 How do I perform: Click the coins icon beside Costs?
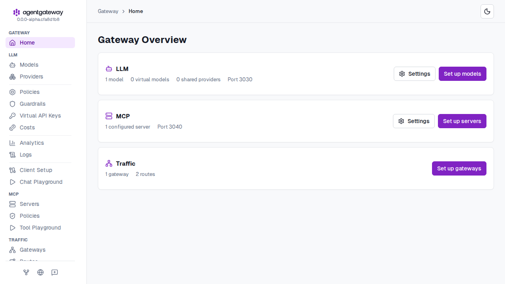point(13,127)
